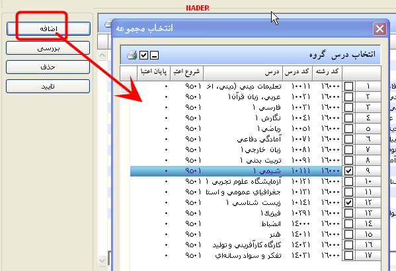Uncheck the زيست شناسي 1 checkbox
Image resolution: width=396 pixels, height=271 pixels.
pos(349,202)
